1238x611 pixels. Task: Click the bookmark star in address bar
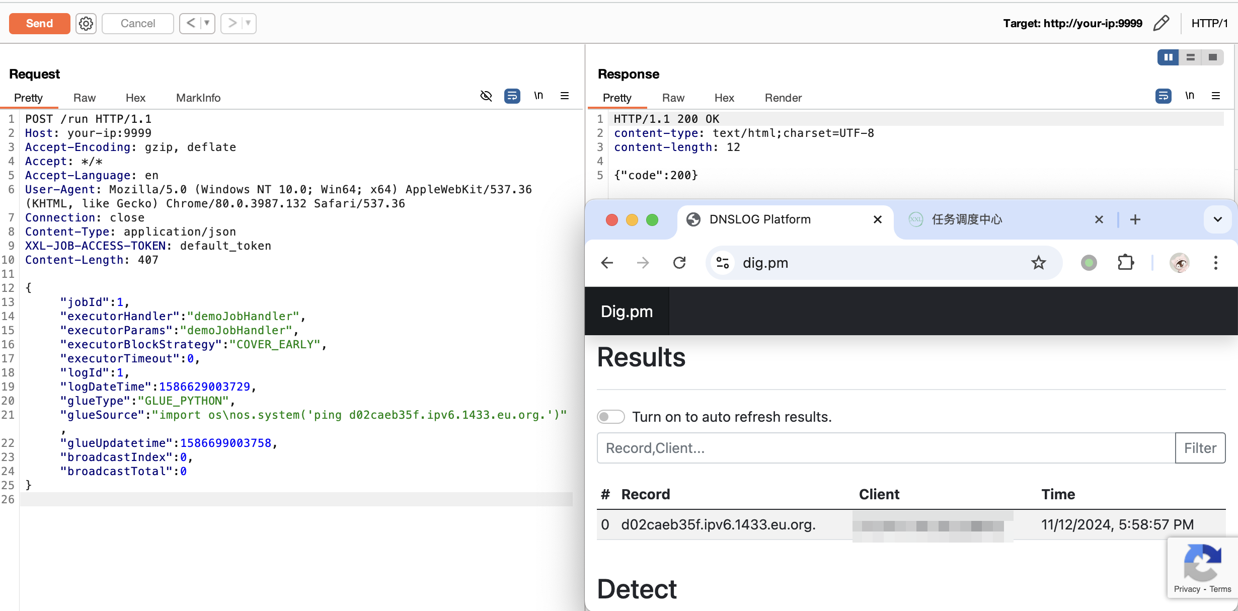[1038, 262]
